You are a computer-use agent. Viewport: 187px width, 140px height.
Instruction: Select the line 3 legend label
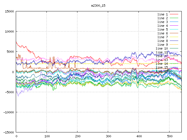(x=162, y=22)
